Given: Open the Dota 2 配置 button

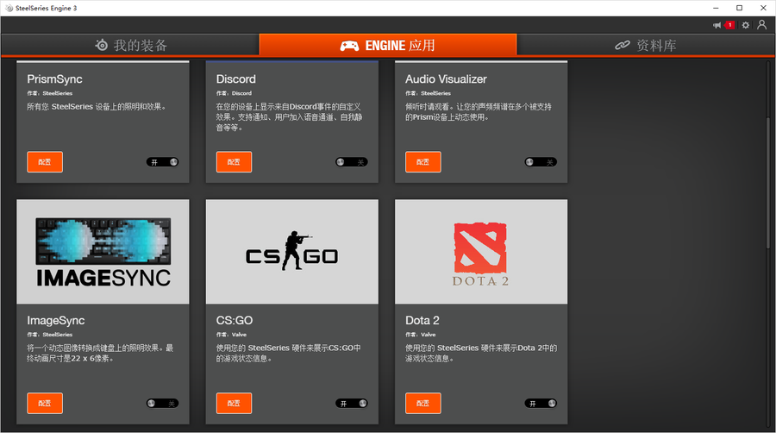Looking at the screenshot, I should [423, 404].
